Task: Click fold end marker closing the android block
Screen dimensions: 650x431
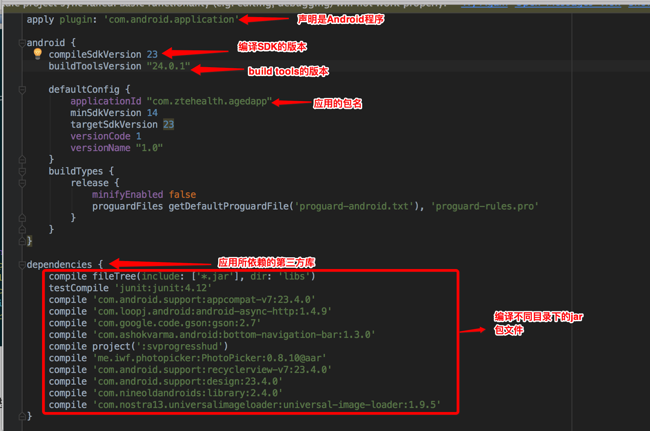Action: (x=22, y=241)
